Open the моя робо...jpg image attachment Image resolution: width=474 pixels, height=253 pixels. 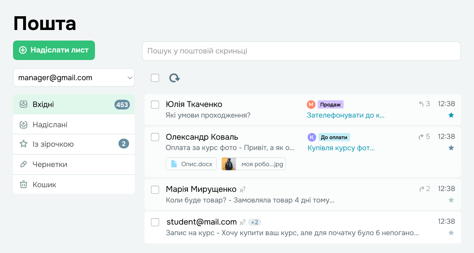(x=253, y=164)
